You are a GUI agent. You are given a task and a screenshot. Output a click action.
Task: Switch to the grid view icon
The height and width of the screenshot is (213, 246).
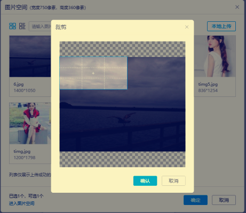click(12, 26)
